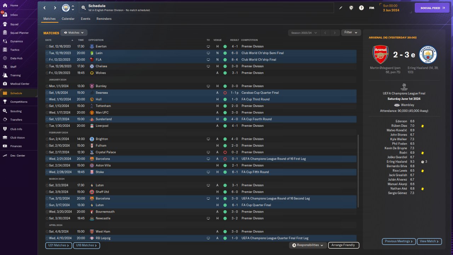Open the Scouting section

(16, 111)
